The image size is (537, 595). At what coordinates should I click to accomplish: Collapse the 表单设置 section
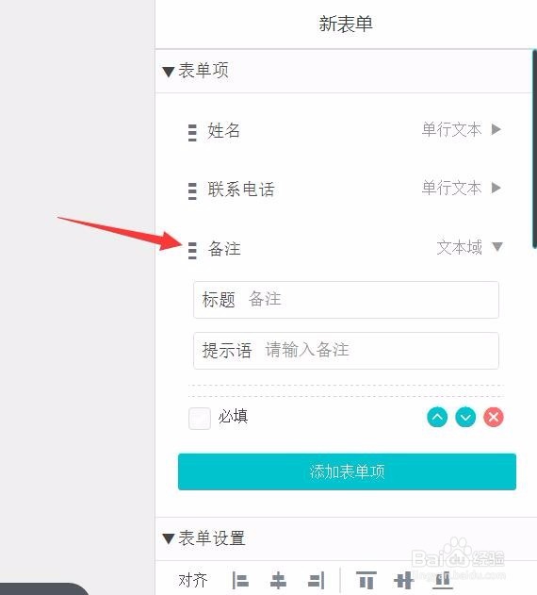point(168,538)
